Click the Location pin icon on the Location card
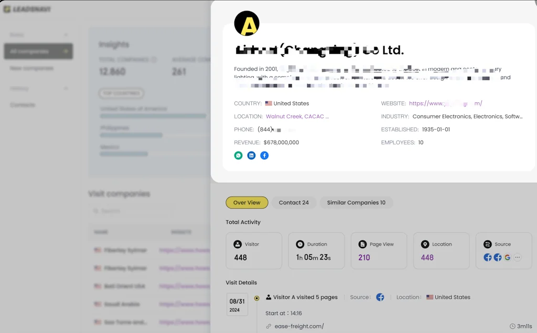 pyautogui.click(x=425, y=244)
